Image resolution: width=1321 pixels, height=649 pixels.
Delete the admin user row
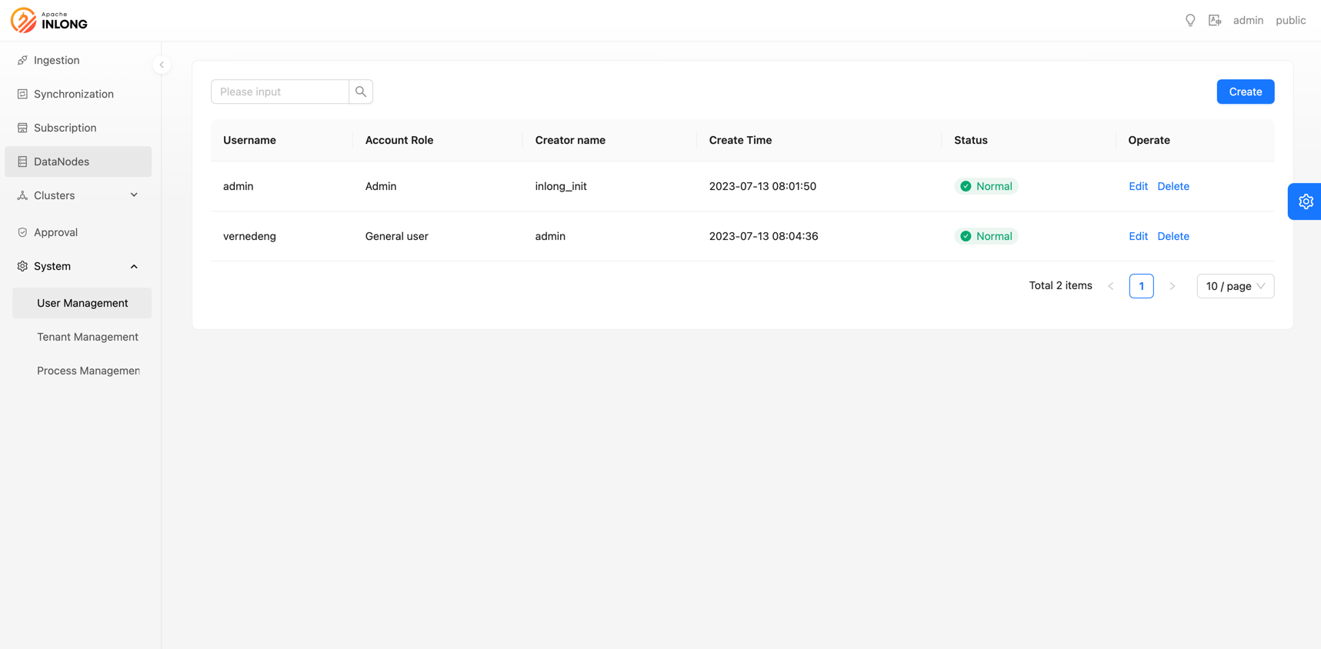click(1173, 186)
